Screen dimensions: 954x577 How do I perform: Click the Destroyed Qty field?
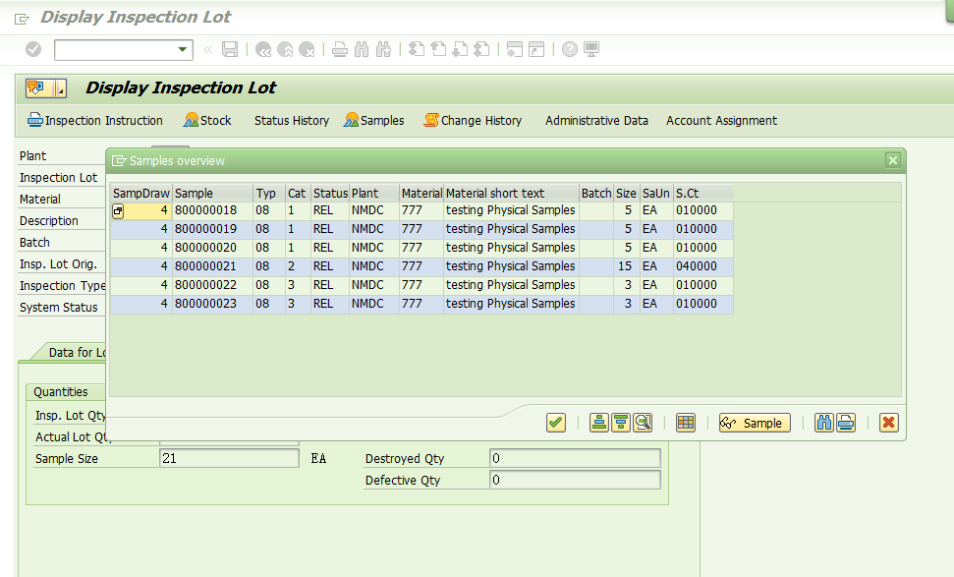point(575,458)
